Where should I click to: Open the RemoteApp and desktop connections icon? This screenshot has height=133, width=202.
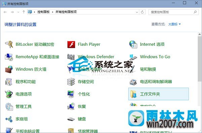pyautogui.click(x=9, y=57)
